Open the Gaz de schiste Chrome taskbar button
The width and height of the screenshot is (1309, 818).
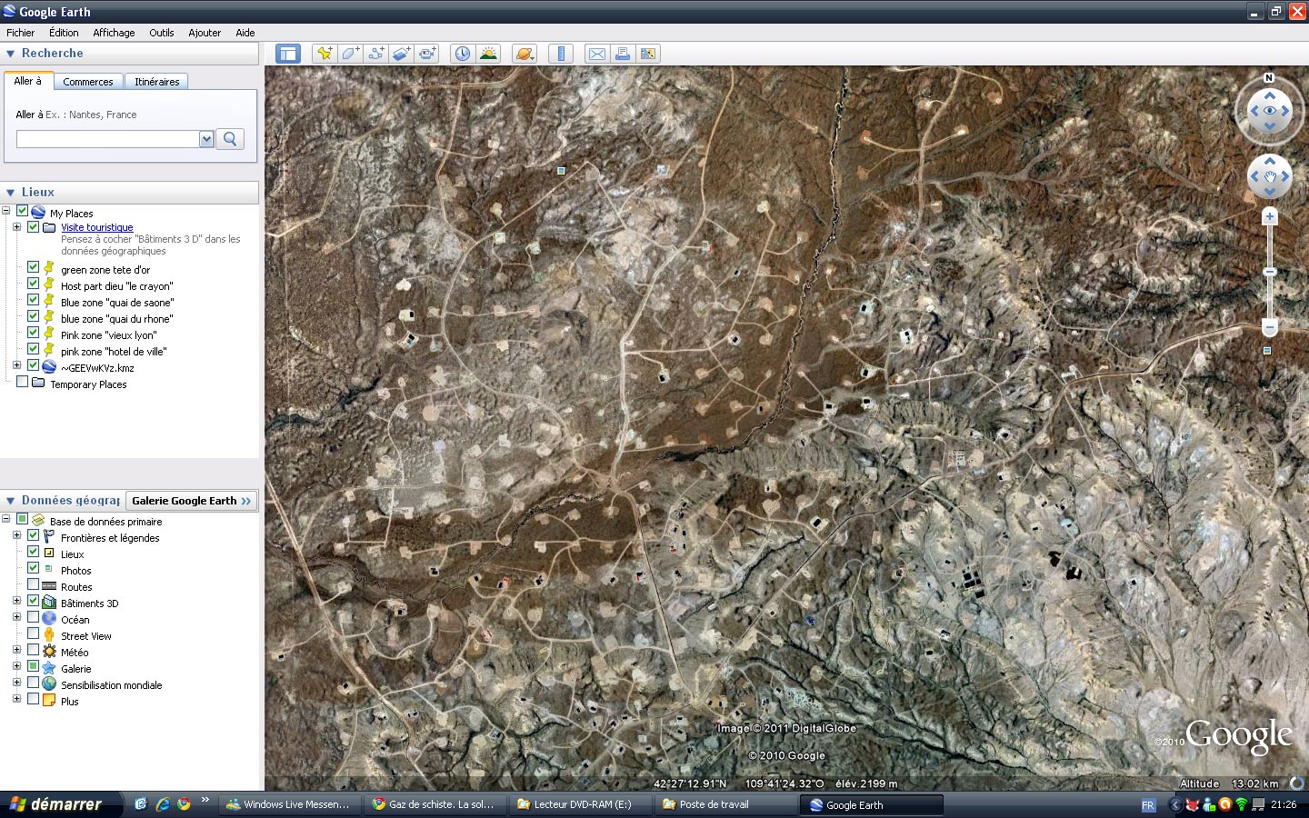coord(435,804)
